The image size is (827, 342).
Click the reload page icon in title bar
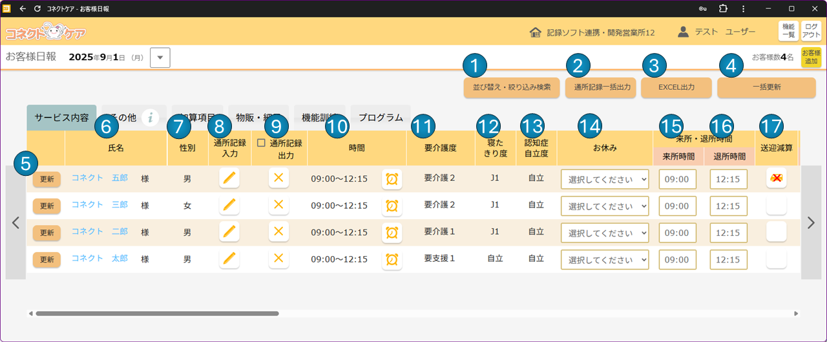pyautogui.click(x=37, y=8)
